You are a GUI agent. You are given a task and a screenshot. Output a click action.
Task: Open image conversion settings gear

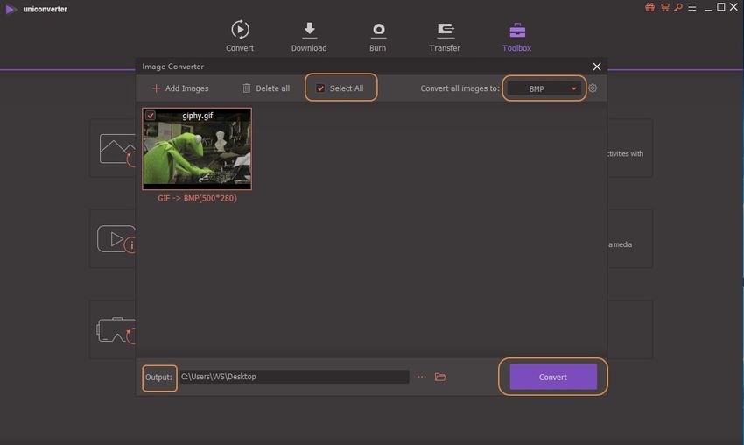tap(593, 88)
